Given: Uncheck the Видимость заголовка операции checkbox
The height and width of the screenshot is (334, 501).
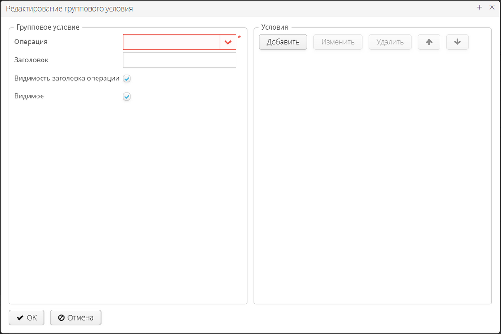Looking at the screenshot, I should [127, 79].
